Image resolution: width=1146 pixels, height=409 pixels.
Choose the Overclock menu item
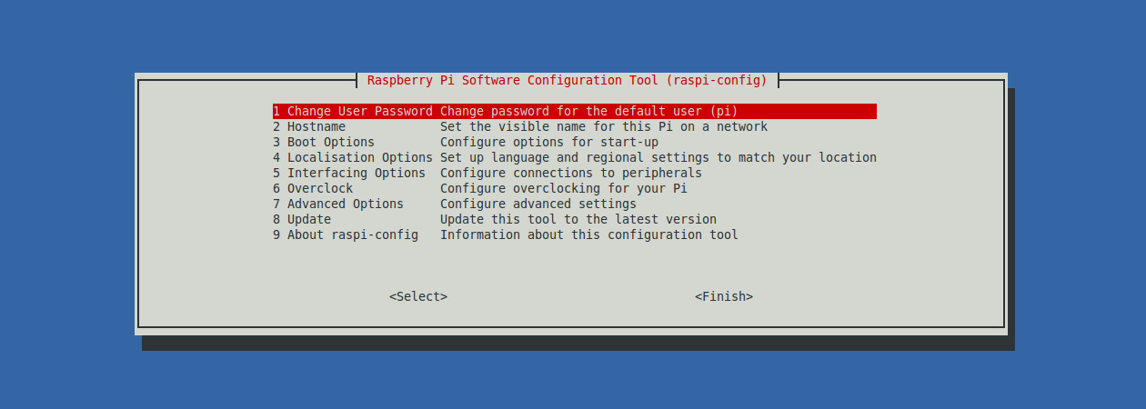coord(320,188)
